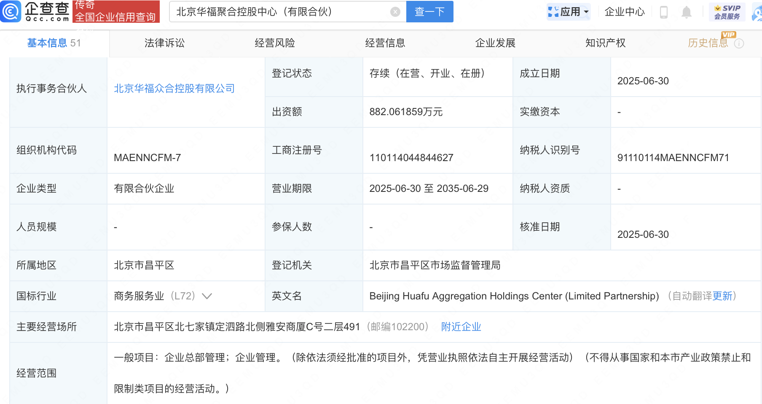Expand the 商务服务业 (L72) industry details

tap(207, 296)
